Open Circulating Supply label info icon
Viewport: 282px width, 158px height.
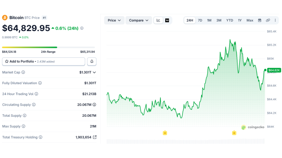pos(34,105)
